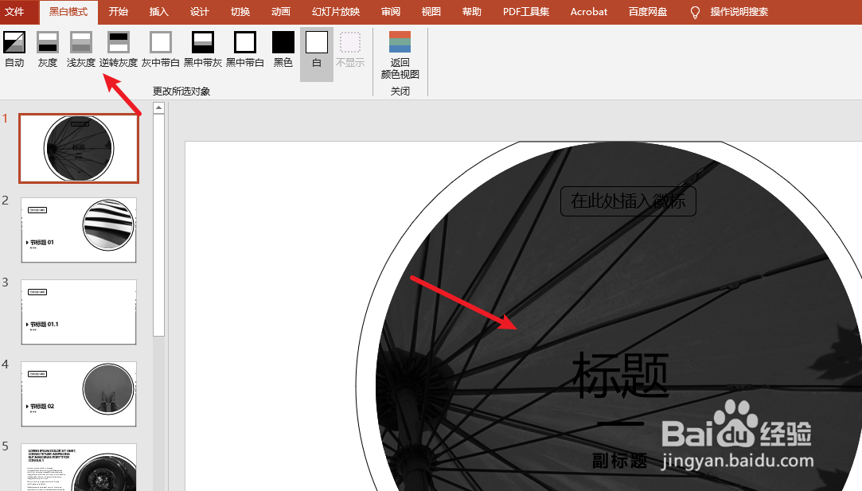Viewport: 862px width, 491px height.
Task: Switch to the 切换 transitions tab
Action: click(240, 12)
